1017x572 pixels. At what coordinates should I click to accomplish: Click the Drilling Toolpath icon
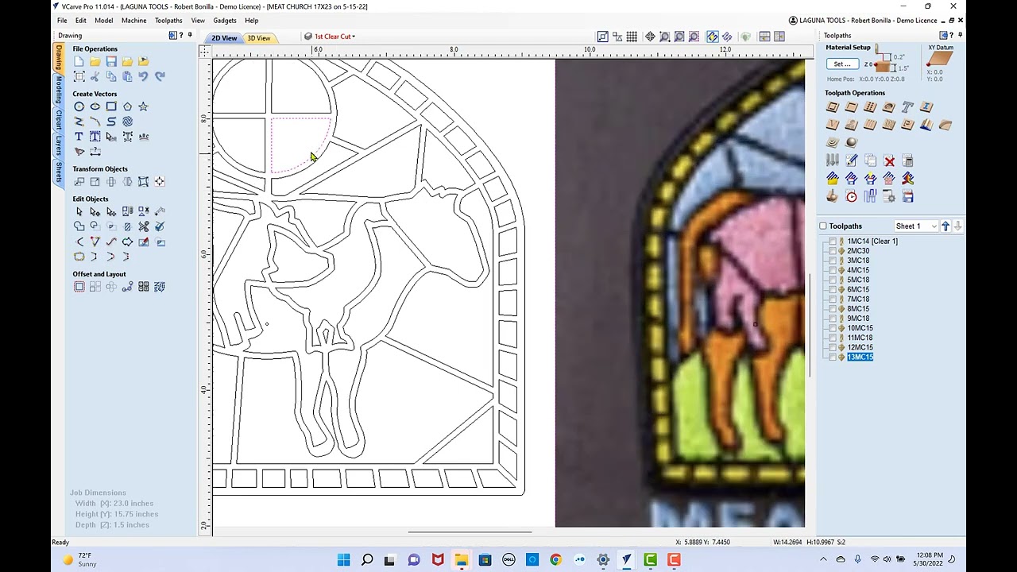pyautogui.click(x=870, y=106)
